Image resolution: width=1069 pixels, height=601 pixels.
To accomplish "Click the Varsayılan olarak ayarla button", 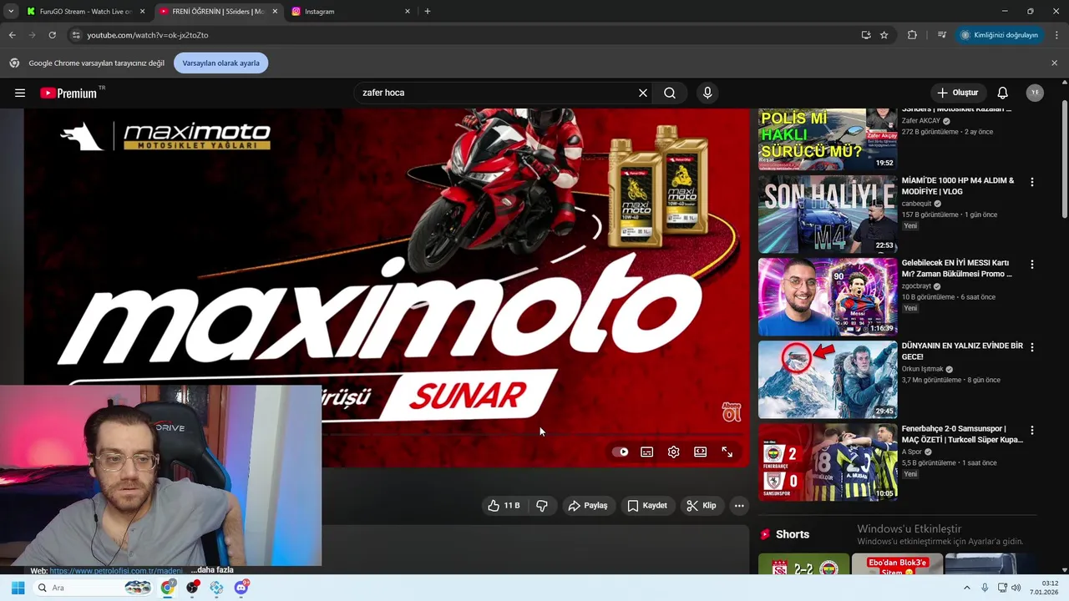I will click(220, 63).
